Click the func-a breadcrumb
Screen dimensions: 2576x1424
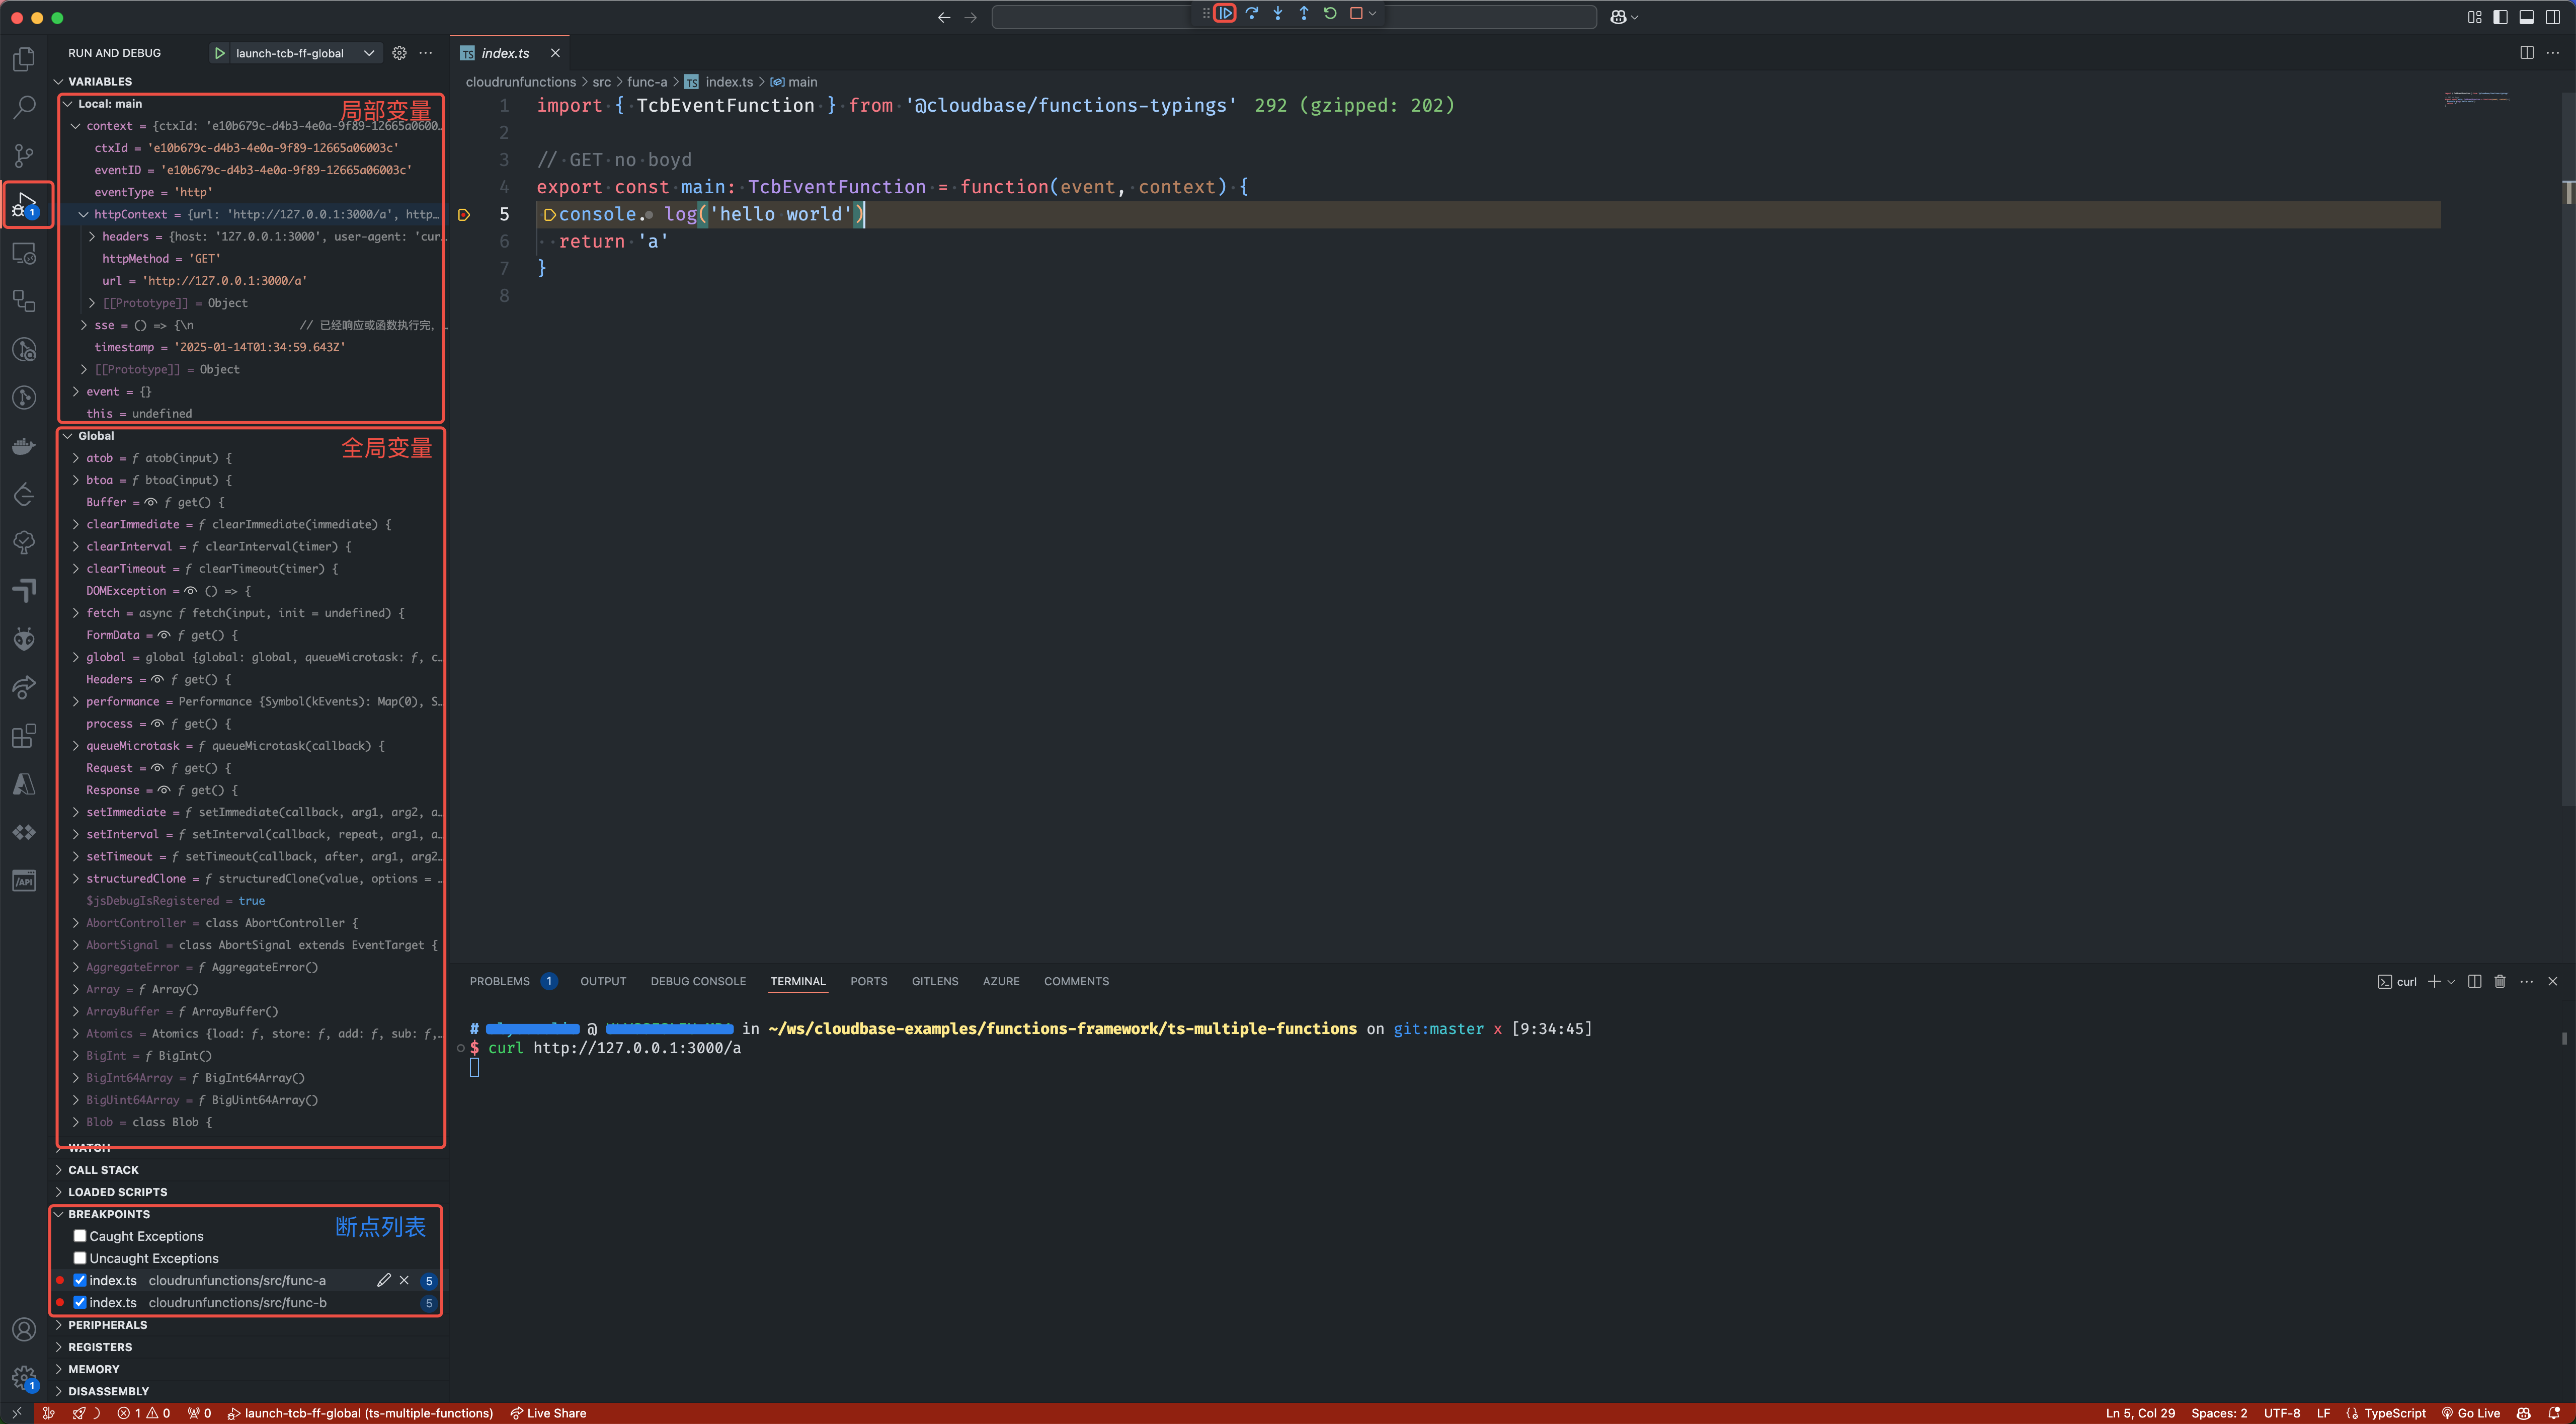tap(646, 82)
